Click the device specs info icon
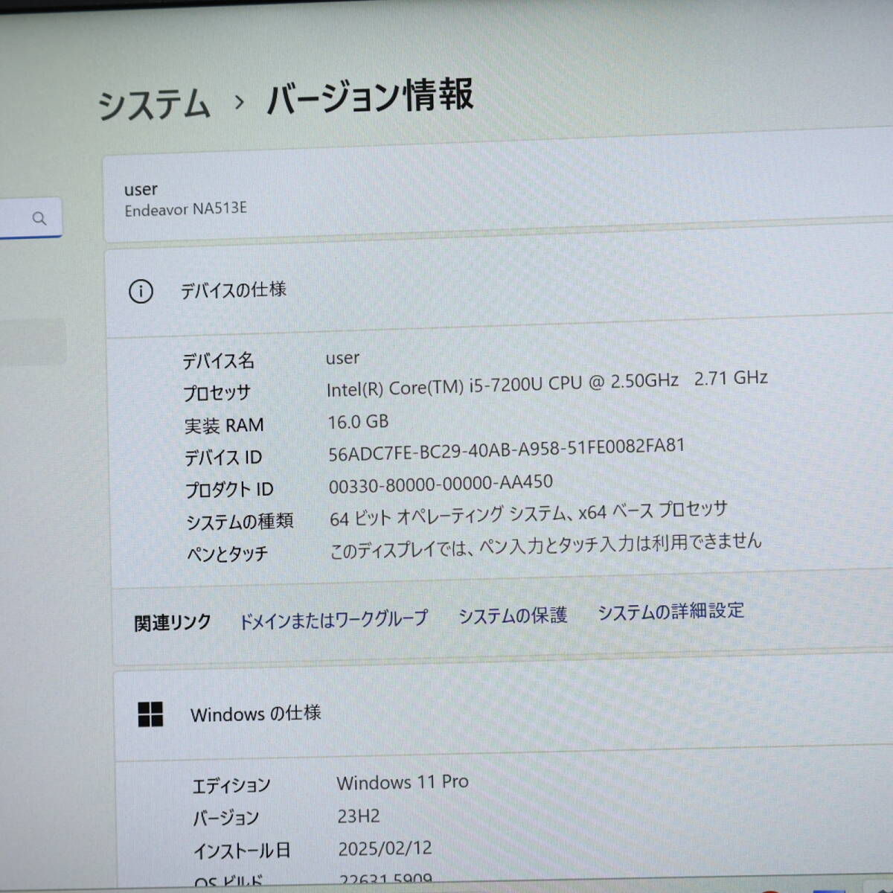 141,291
